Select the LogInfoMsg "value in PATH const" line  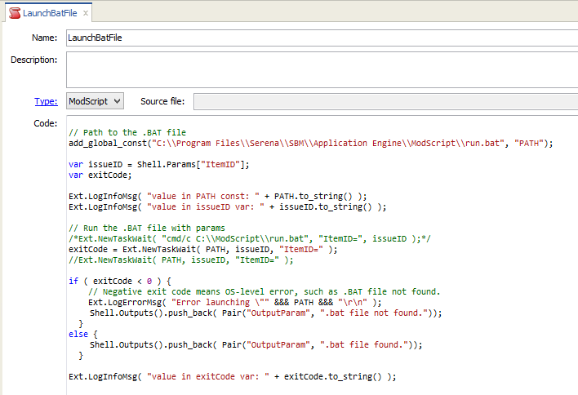pos(217,196)
